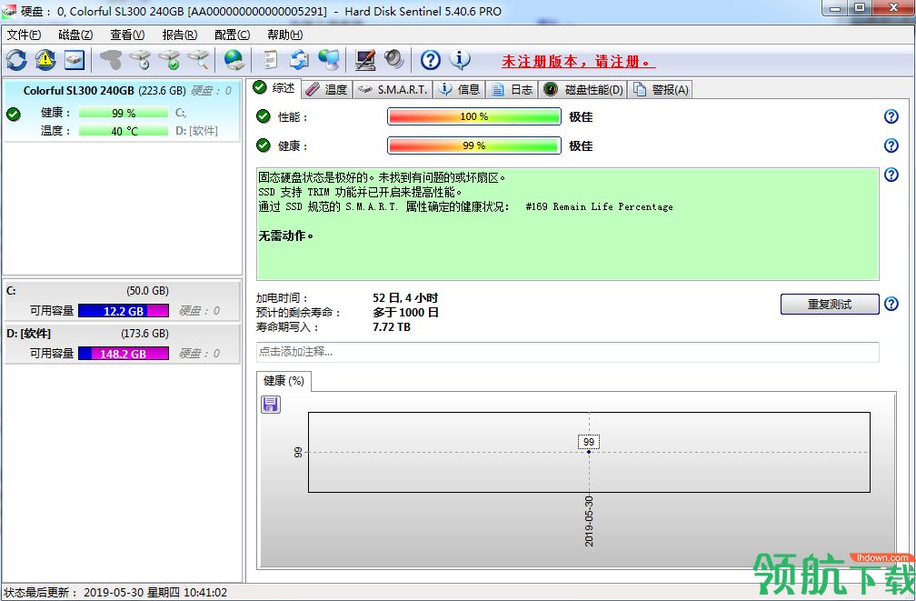Click the 无需动作 text in status box

285,235
